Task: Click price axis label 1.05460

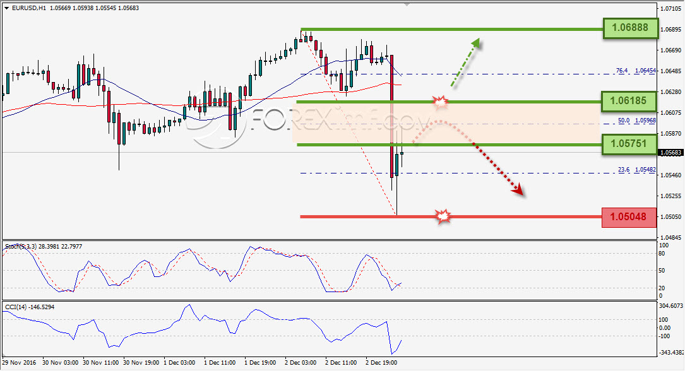Action: [x=671, y=175]
